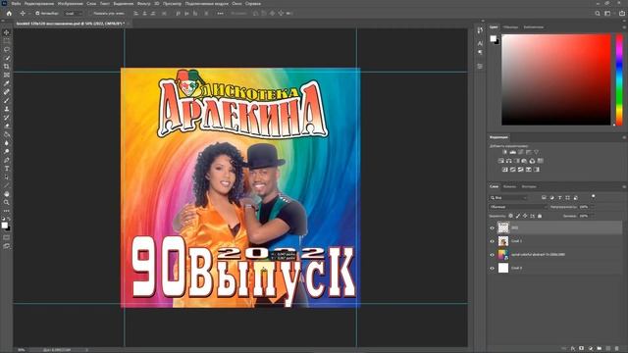Open the Image menu
The image size is (628, 353).
70,3
